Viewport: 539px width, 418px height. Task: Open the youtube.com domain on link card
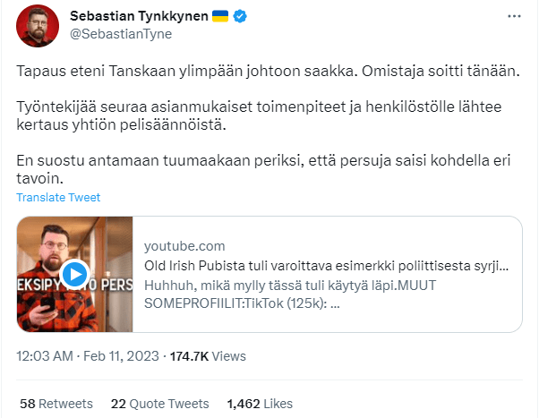coord(184,245)
